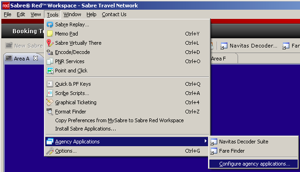
Task: Choose Configure agency applications...
Action: [x=254, y=164]
